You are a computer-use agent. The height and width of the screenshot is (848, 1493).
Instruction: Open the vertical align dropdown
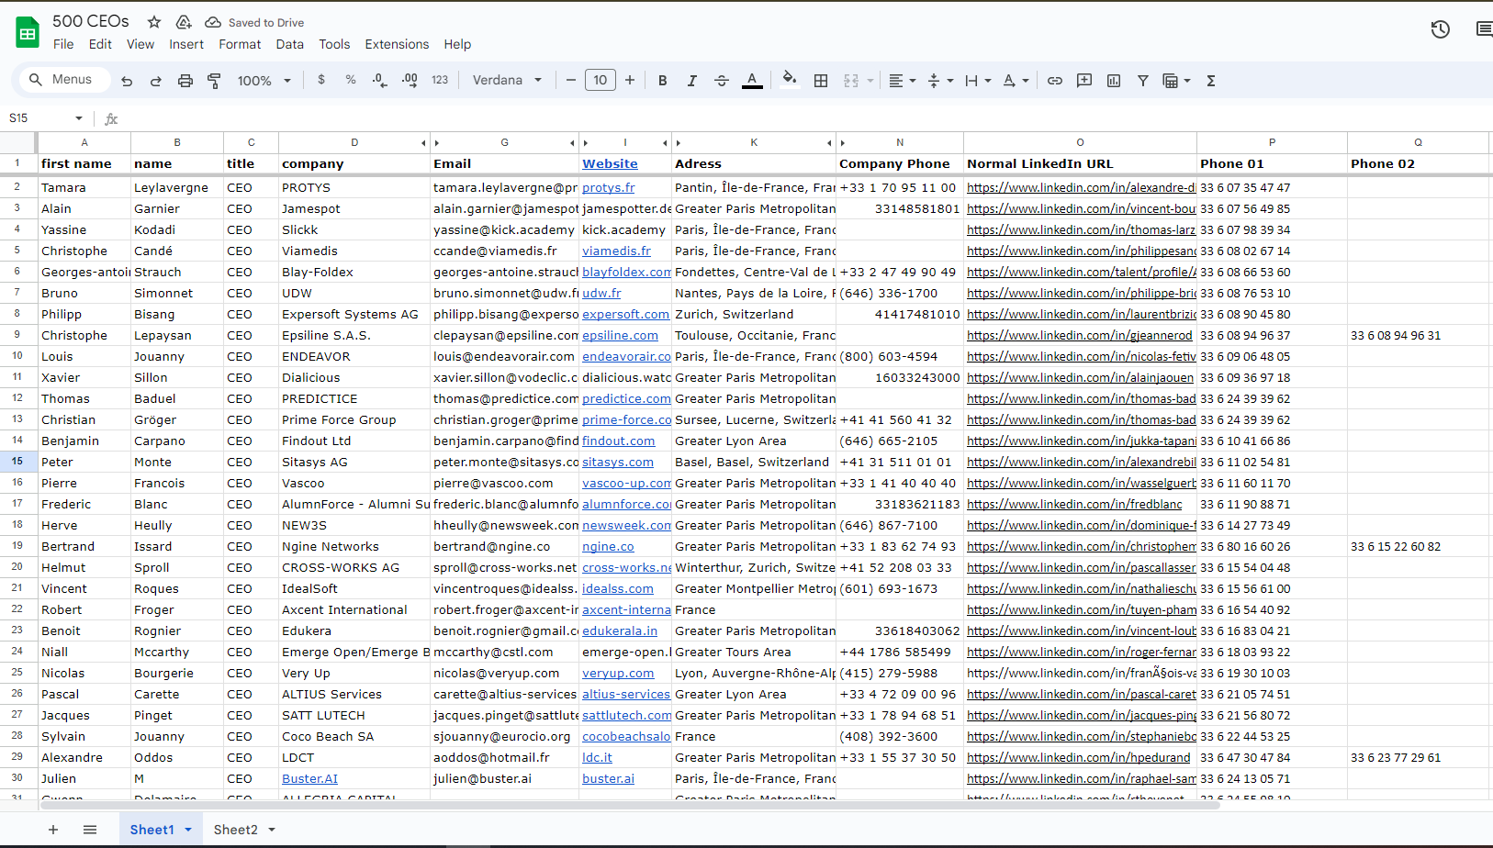[940, 81]
